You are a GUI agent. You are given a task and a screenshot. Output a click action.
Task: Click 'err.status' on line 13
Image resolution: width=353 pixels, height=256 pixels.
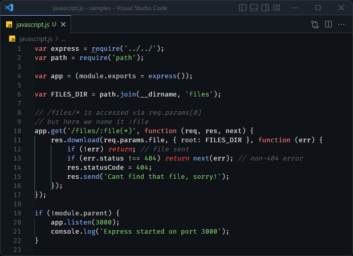tap(104, 158)
